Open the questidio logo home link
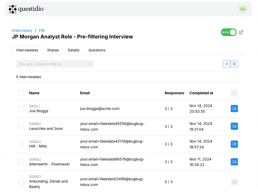The height and width of the screenshot is (194, 258). [x=26, y=9]
